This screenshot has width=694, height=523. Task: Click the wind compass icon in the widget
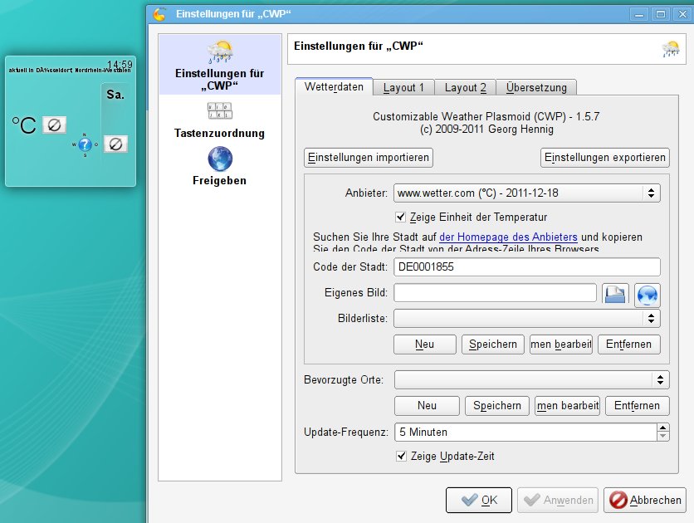[85, 144]
